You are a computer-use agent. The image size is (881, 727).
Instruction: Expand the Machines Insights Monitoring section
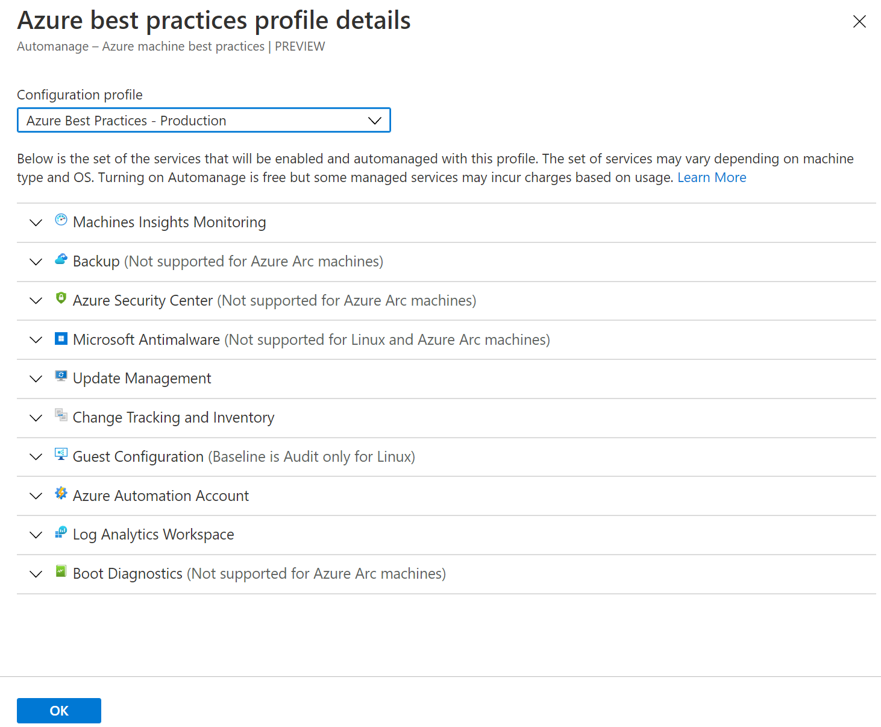pyautogui.click(x=36, y=223)
